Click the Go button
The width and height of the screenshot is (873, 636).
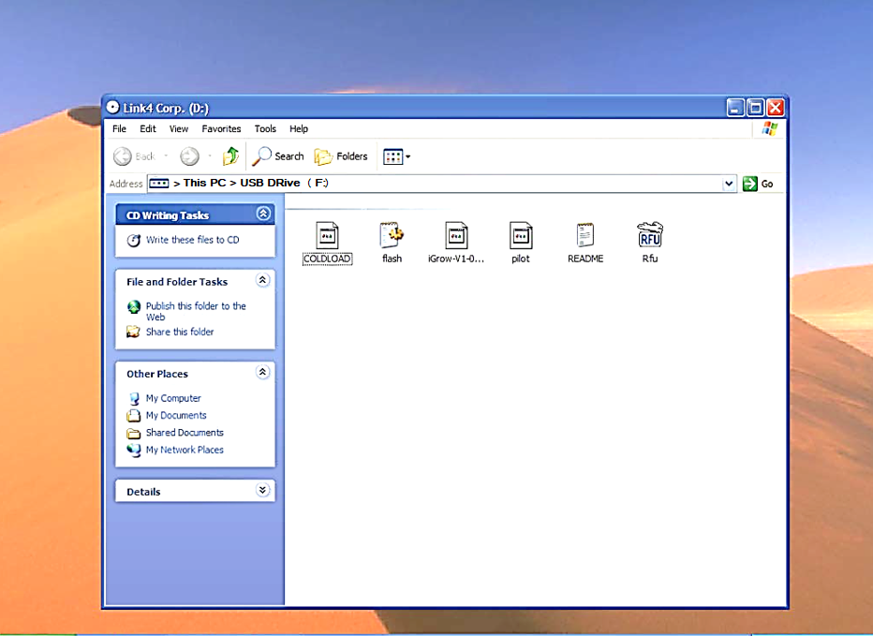758,184
